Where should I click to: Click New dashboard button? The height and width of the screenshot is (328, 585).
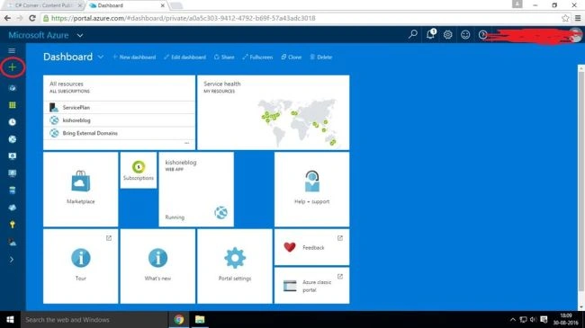134,57
